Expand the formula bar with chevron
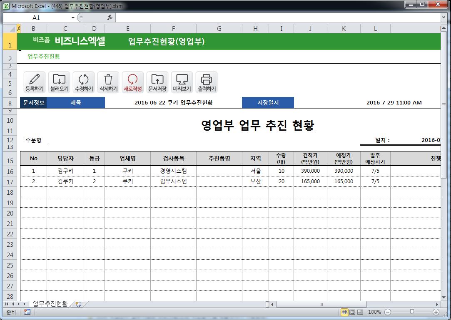 444,18
